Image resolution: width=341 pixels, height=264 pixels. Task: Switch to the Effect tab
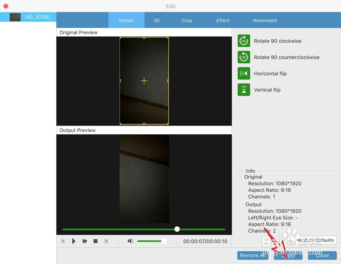223,20
